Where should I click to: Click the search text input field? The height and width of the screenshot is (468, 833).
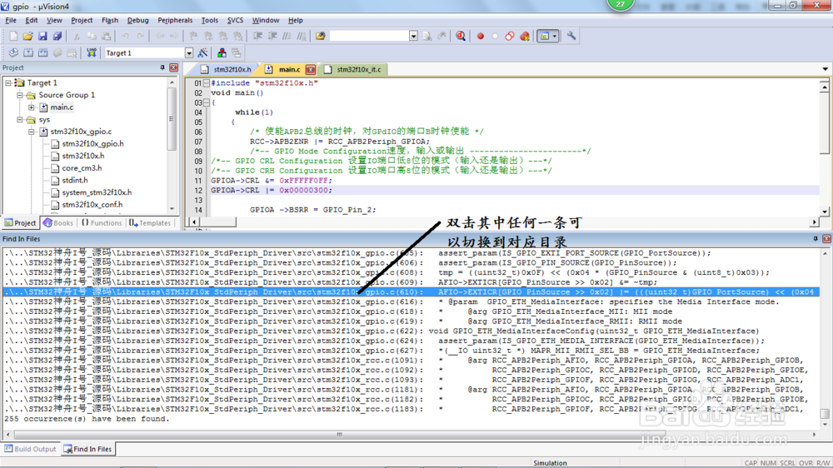pos(369,36)
